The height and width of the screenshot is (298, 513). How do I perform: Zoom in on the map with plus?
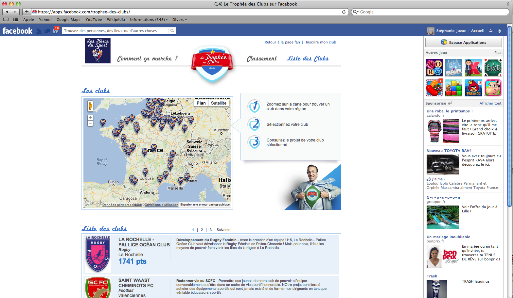(x=90, y=118)
